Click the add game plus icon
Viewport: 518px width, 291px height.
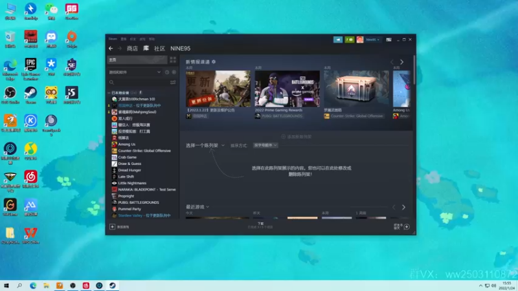[x=112, y=227]
